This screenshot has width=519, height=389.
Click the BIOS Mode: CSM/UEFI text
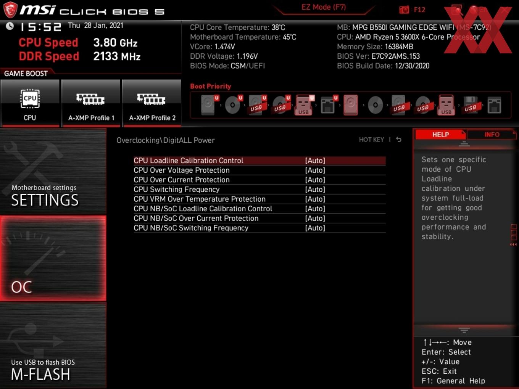point(227,66)
